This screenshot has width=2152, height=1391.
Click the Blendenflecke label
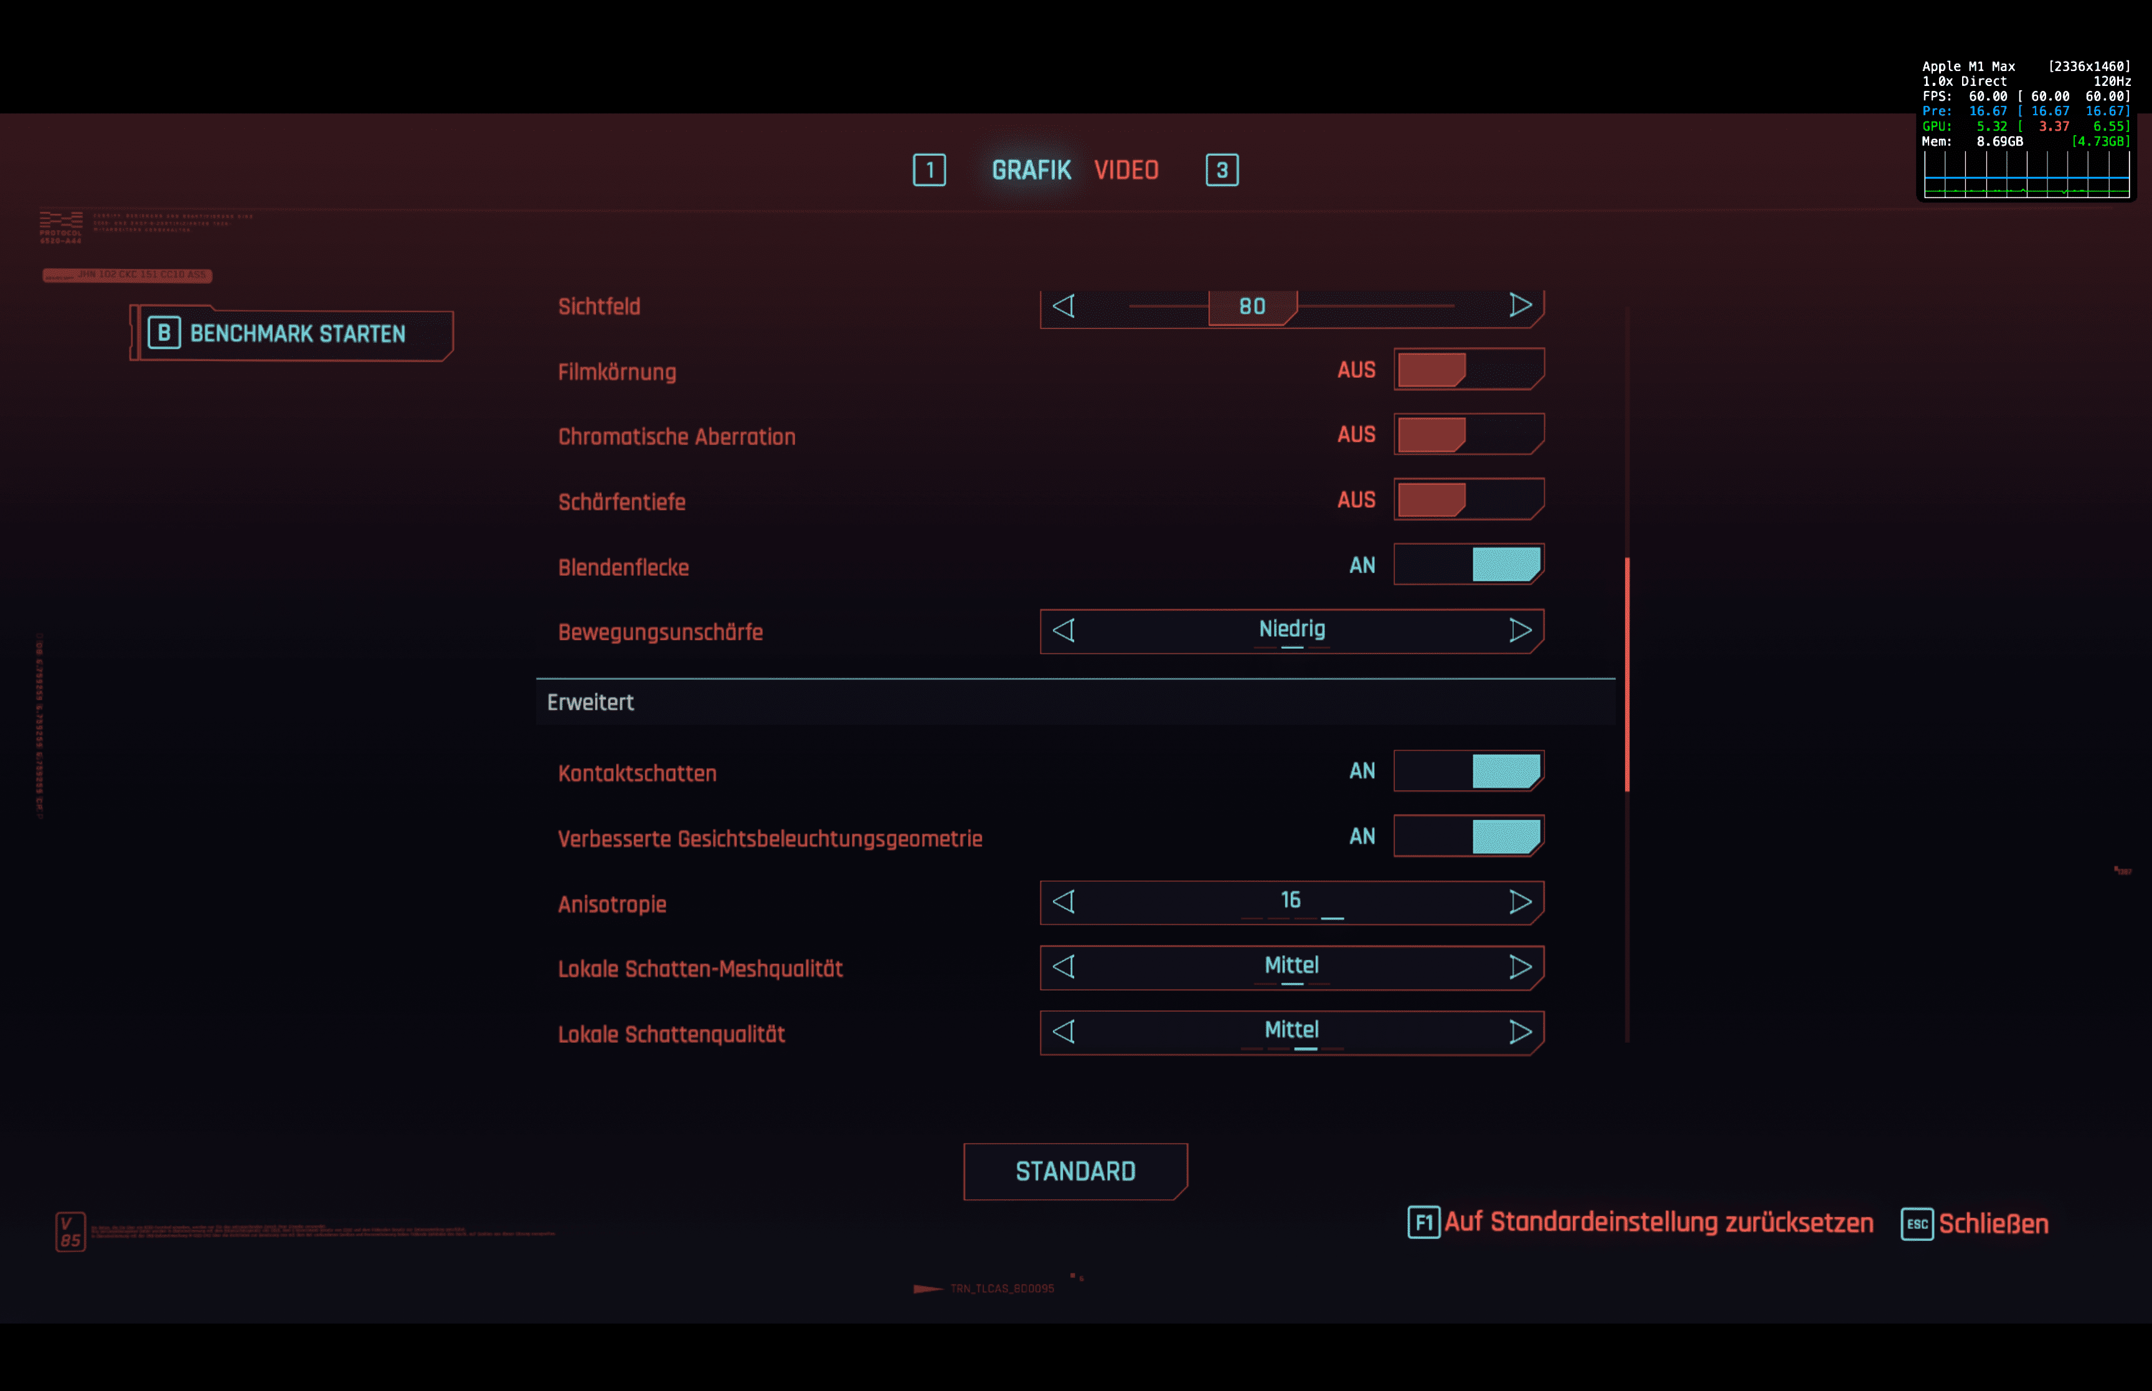pyautogui.click(x=623, y=567)
